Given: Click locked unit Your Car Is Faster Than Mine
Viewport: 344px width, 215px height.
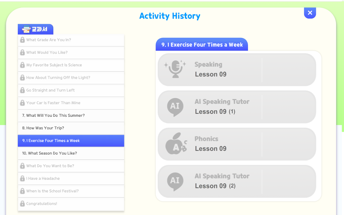Looking at the screenshot, I should 53,103.
